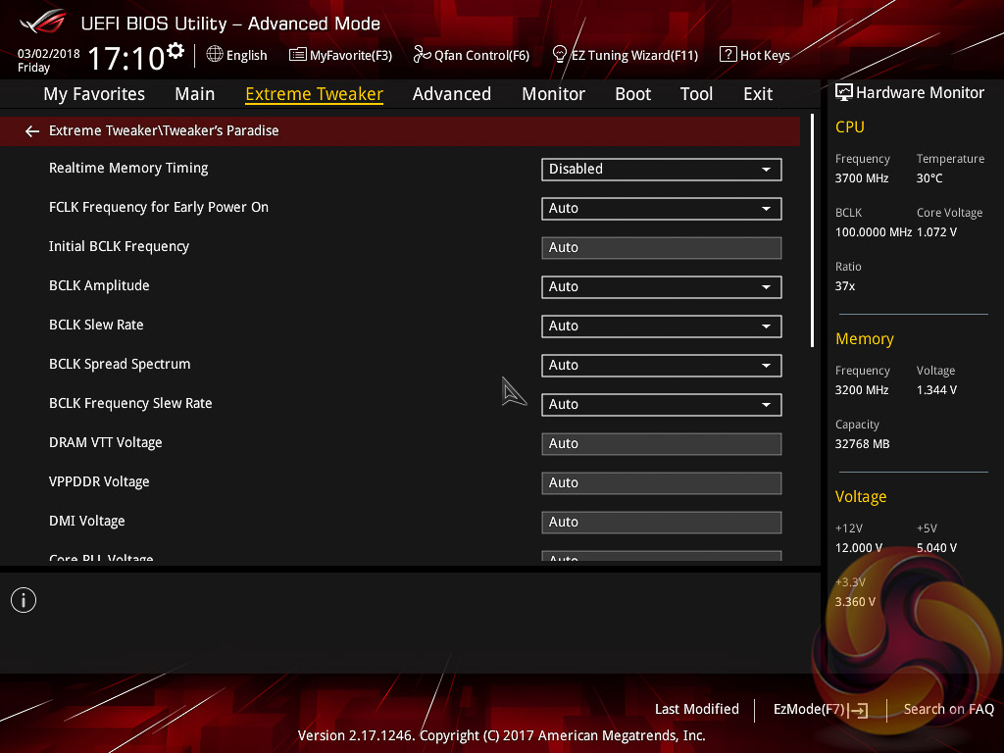1004x753 pixels.
Task: Click the Core Voltage value 1.072 V
Action: tap(936, 231)
